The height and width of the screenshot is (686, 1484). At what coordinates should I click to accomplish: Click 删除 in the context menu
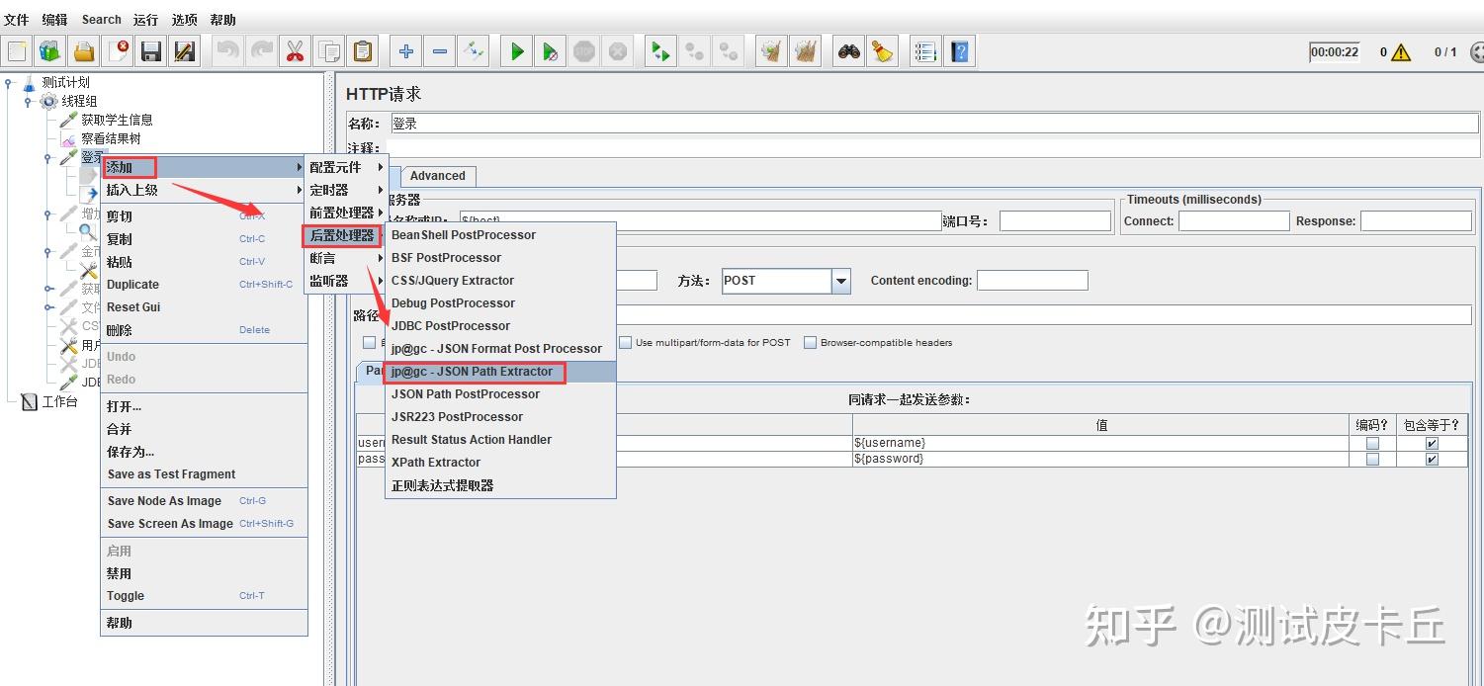[x=204, y=330]
